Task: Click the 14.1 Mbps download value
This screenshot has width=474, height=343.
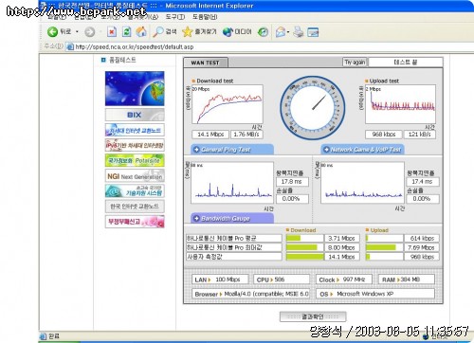Action: pyautogui.click(x=210, y=135)
